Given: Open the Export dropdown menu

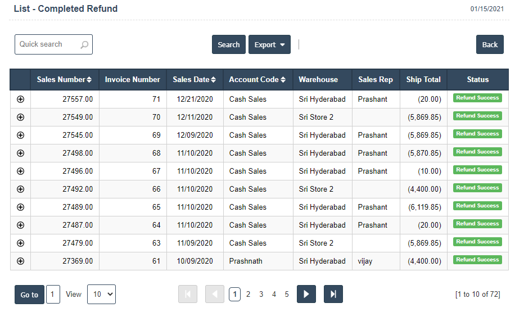Looking at the screenshot, I should click(x=269, y=45).
